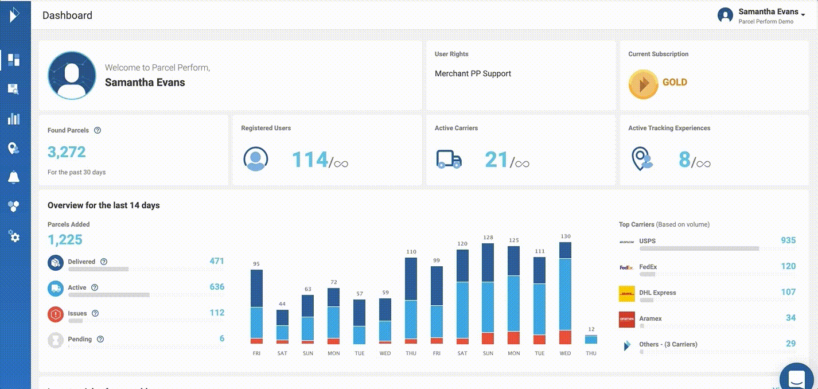Viewport: 818px width, 389px height.
Task: Click the GOLD subscription label
Action: [675, 82]
